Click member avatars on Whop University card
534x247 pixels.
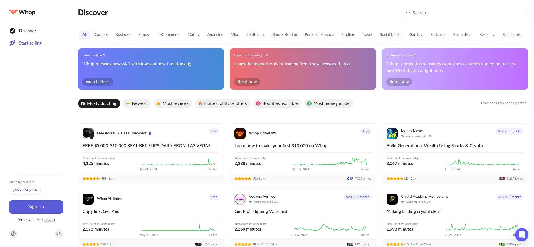[x=350, y=179]
